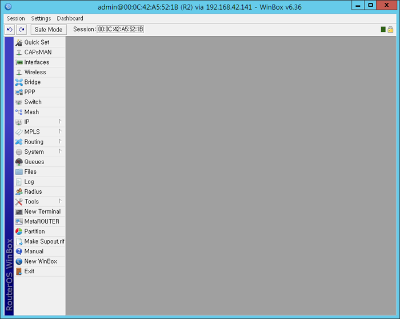This screenshot has height=319, width=400.
Task: Toggle Safe Mode on
Action: tap(49, 29)
